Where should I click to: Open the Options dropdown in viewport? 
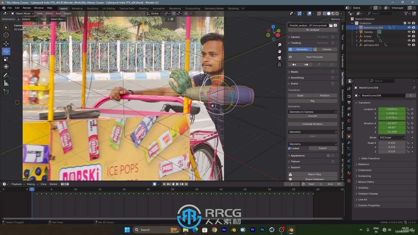pyautogui.click(x=336, y=19)
